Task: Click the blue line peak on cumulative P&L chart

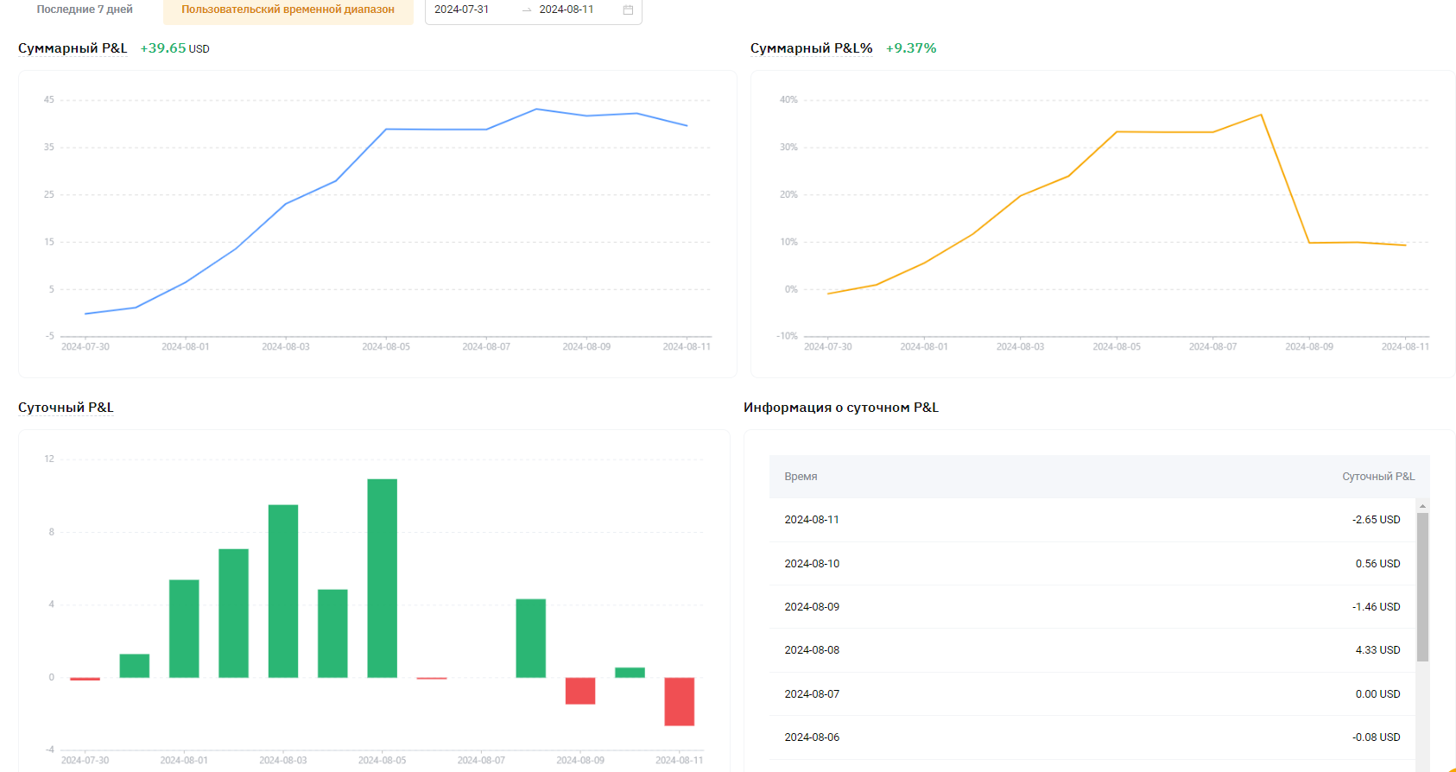Action: coord(536,109)
